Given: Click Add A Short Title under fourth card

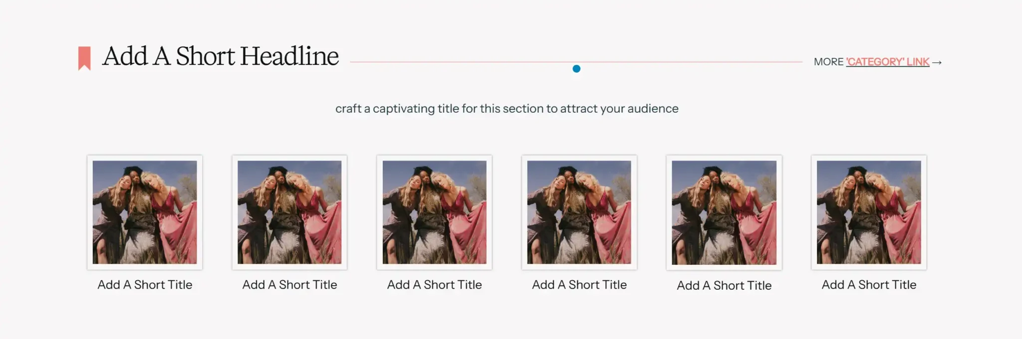Looking at the screenshot, I should pos(579,285).
